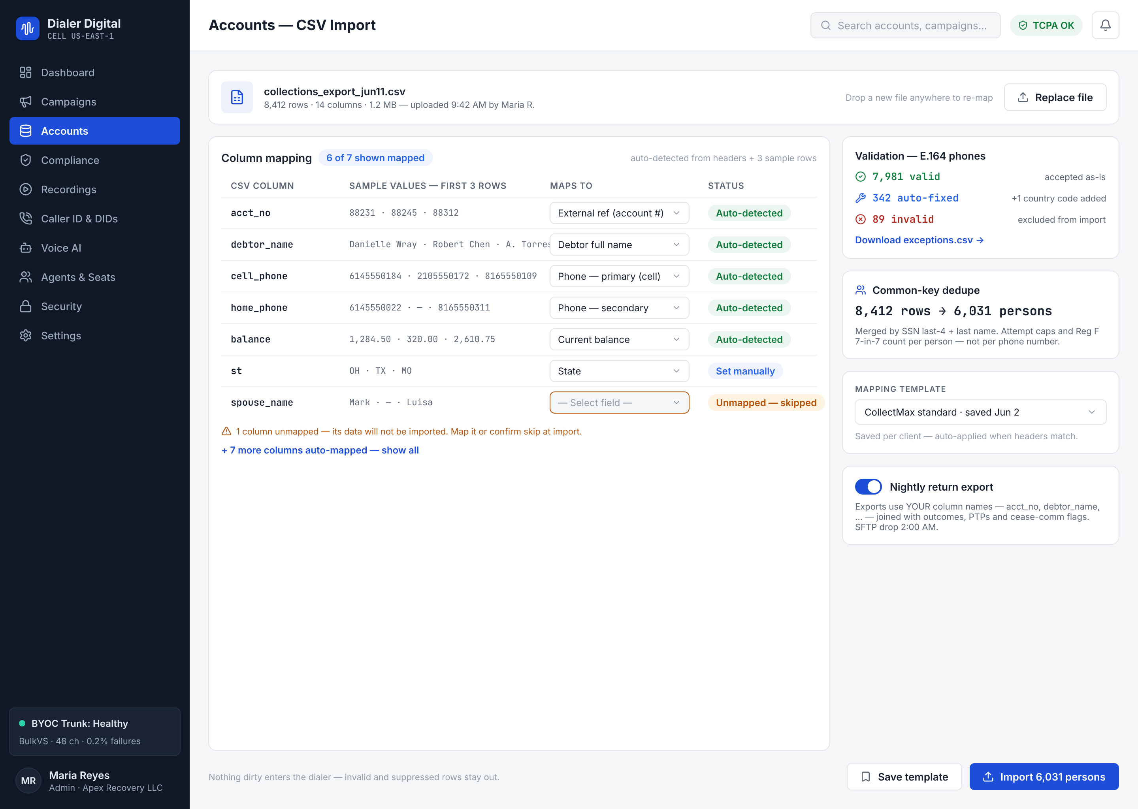
Task: Click the collections_export_jun11.csv file name
Action: coord(334,91)
